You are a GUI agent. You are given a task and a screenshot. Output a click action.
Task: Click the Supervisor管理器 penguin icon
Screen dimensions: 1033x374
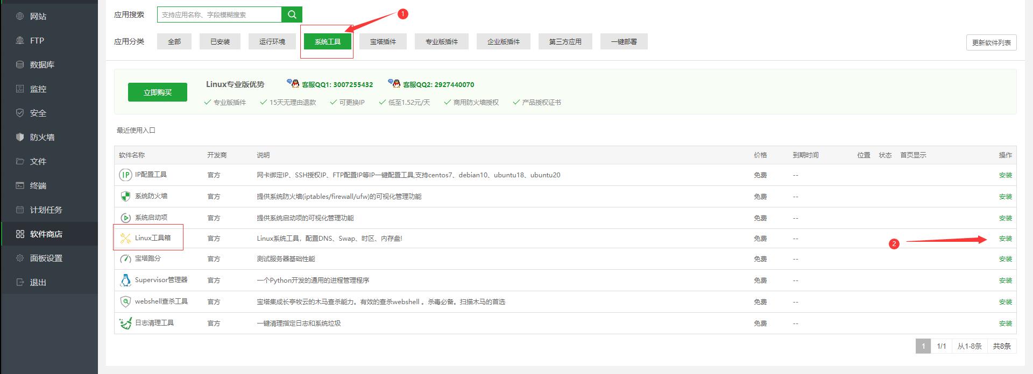click(125, 280)
